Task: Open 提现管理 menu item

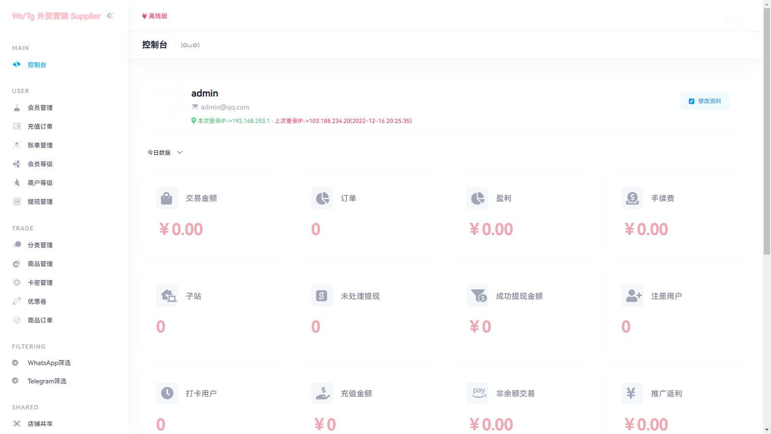Action: click(40, 202)
